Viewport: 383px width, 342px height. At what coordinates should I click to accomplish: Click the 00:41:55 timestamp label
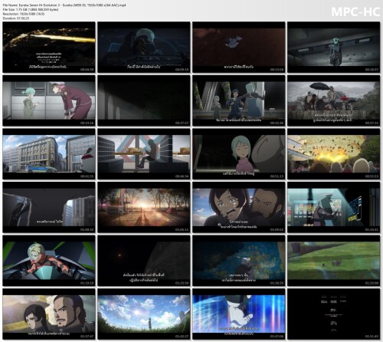(87, 176)
